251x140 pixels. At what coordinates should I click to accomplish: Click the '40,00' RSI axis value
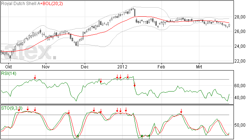pos(240,97)
